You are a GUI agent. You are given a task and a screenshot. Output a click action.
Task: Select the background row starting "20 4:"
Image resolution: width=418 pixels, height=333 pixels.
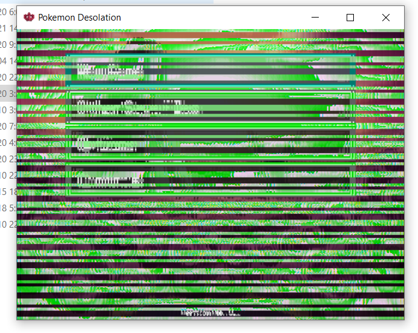click(x=8, y=142)
